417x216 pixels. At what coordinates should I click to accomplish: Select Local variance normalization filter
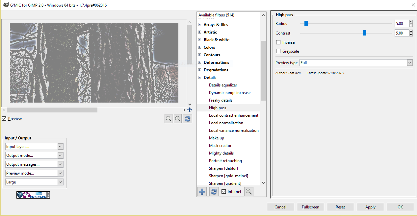[x=234, y=131]
